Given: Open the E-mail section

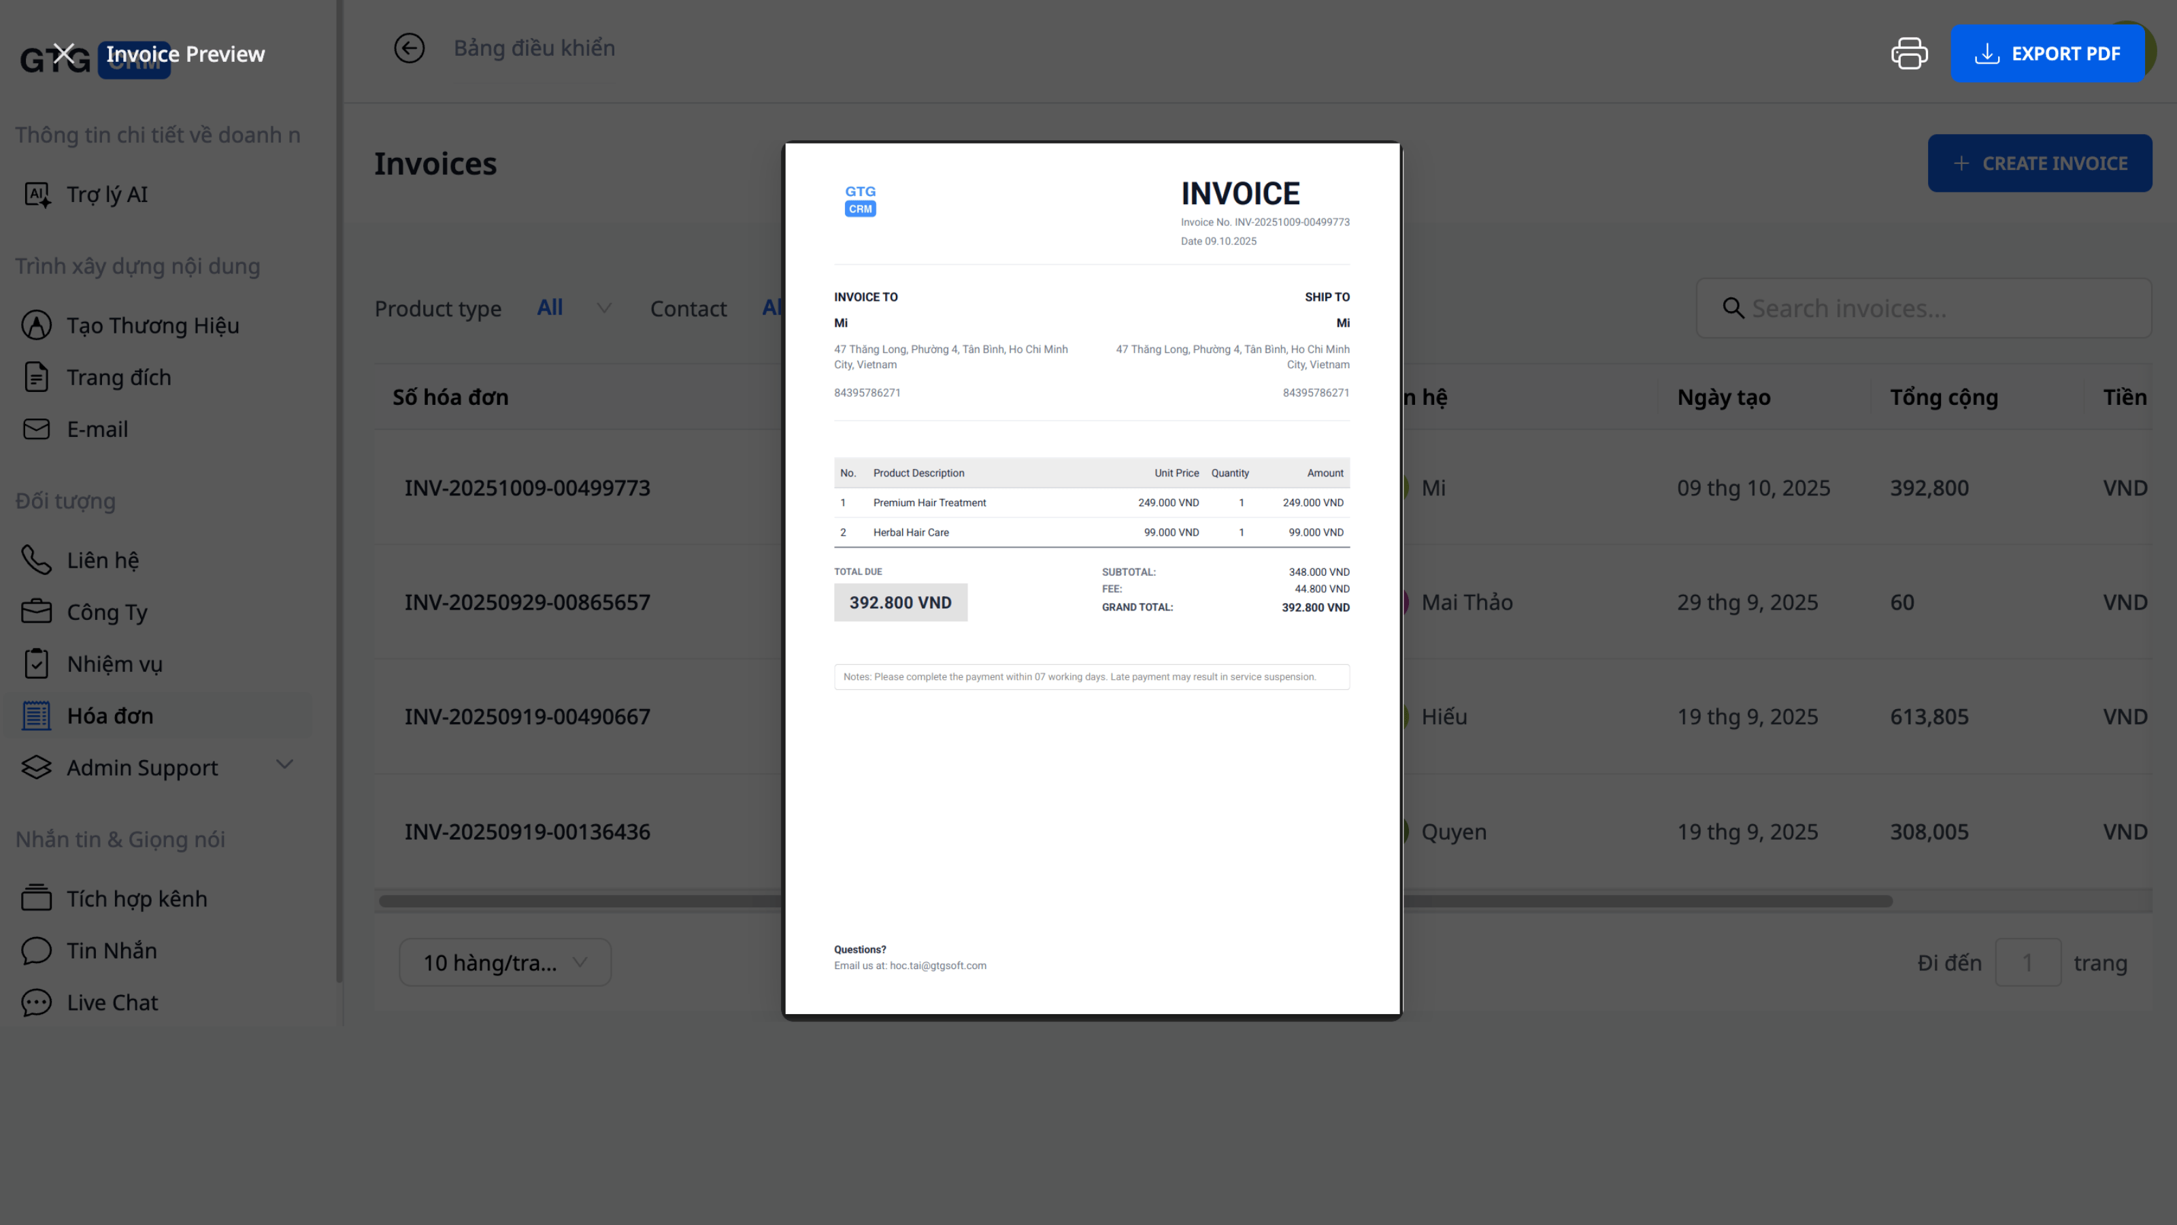Looking at the screenshot, I should 97,429.
